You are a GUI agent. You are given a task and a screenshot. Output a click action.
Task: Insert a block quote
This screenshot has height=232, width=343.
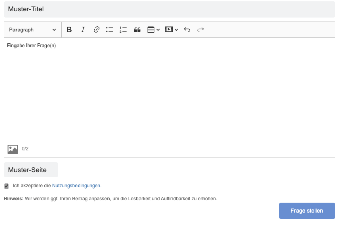(137, 30)
